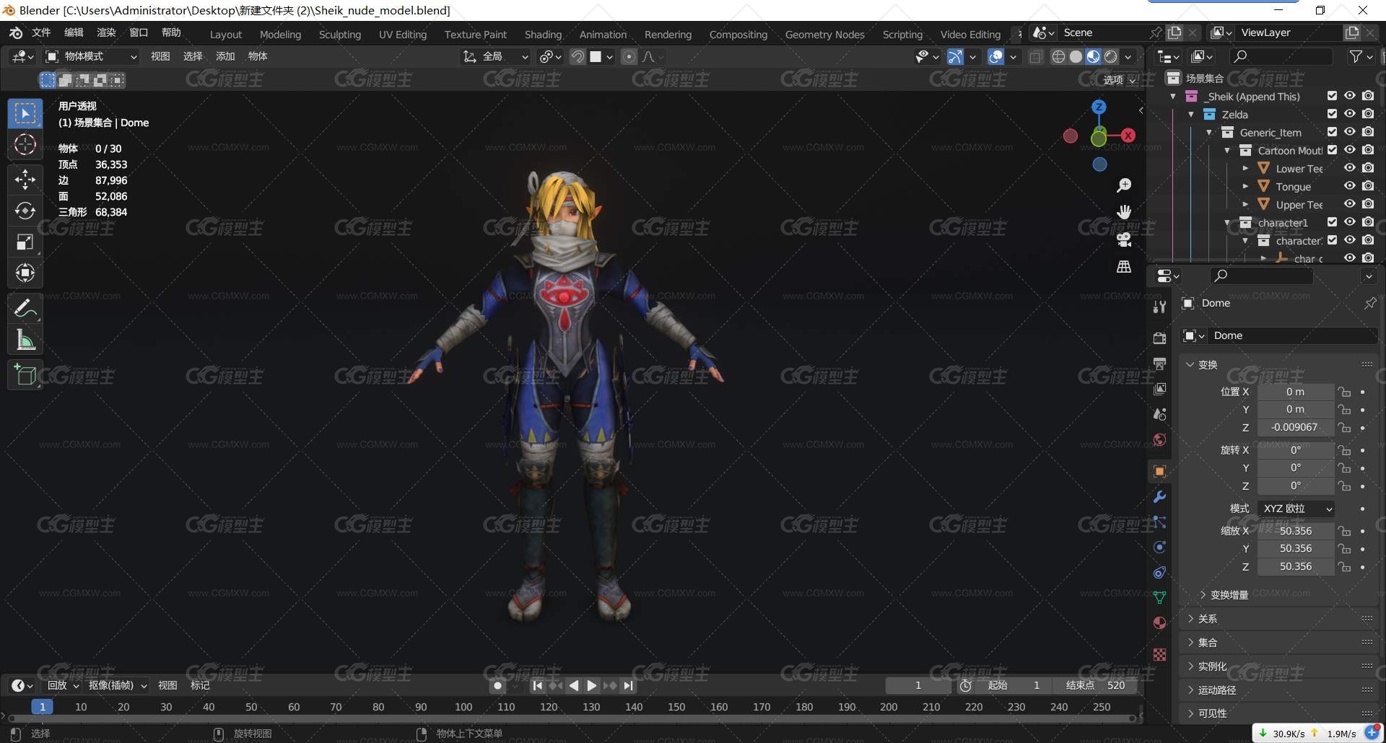The width and height of the screenshot is (1386, 743).
Task: Open the 添加 add menu in viewport header
Action: [225, 56]
